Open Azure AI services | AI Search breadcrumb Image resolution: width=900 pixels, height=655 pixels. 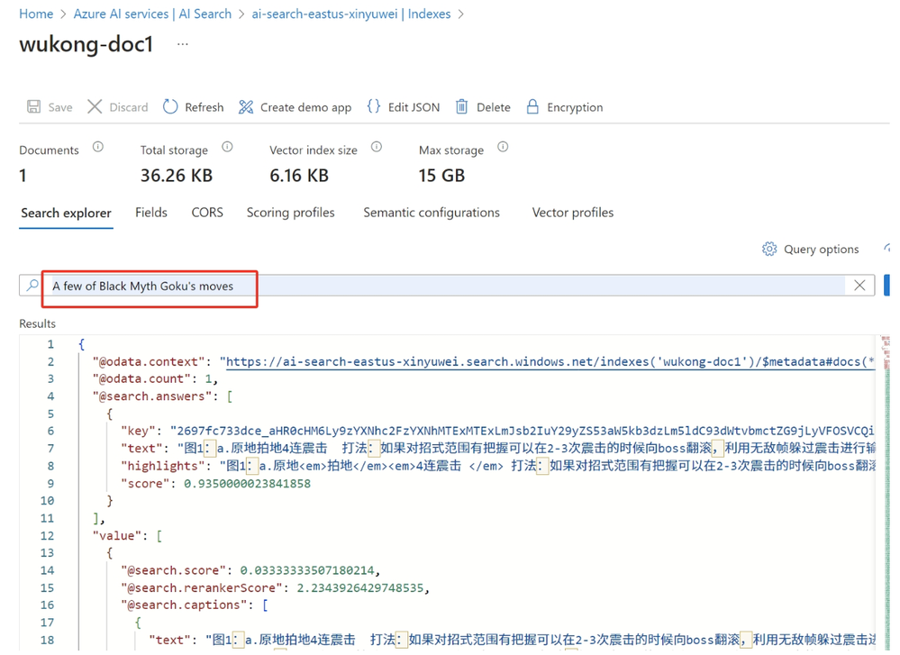[152, 14]
